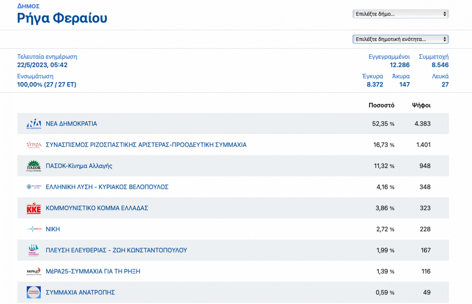Viewport: 472px width, 304px height.
Task: Click the 'Άκυρα' label
Action: tap(401, 76)
